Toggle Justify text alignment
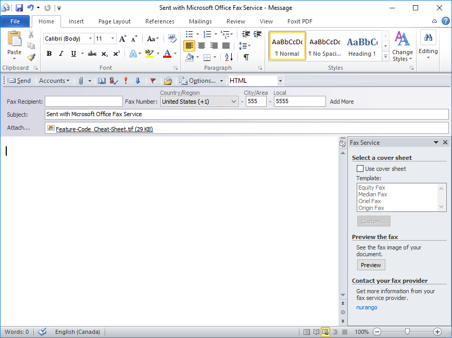Screen dimensions: 452x338 (x=225, y=45)
